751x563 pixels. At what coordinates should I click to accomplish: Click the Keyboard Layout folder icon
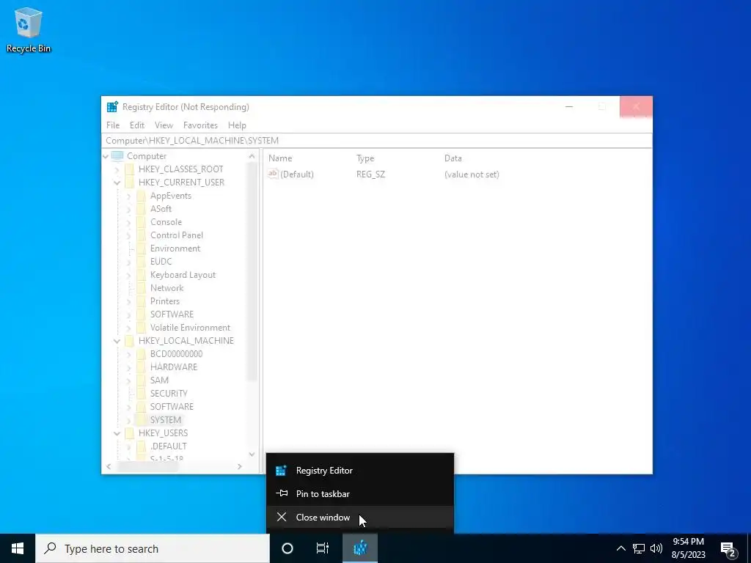[x=141, y=275]
